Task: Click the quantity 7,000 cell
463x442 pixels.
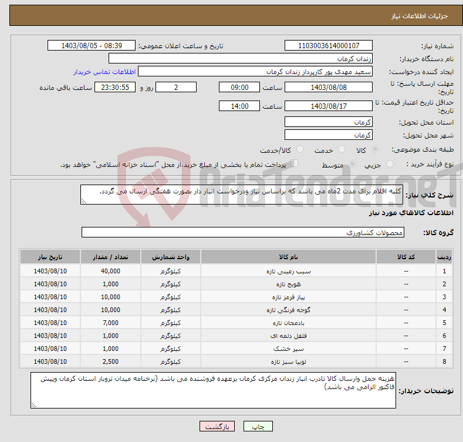Action: pos(110,323)
